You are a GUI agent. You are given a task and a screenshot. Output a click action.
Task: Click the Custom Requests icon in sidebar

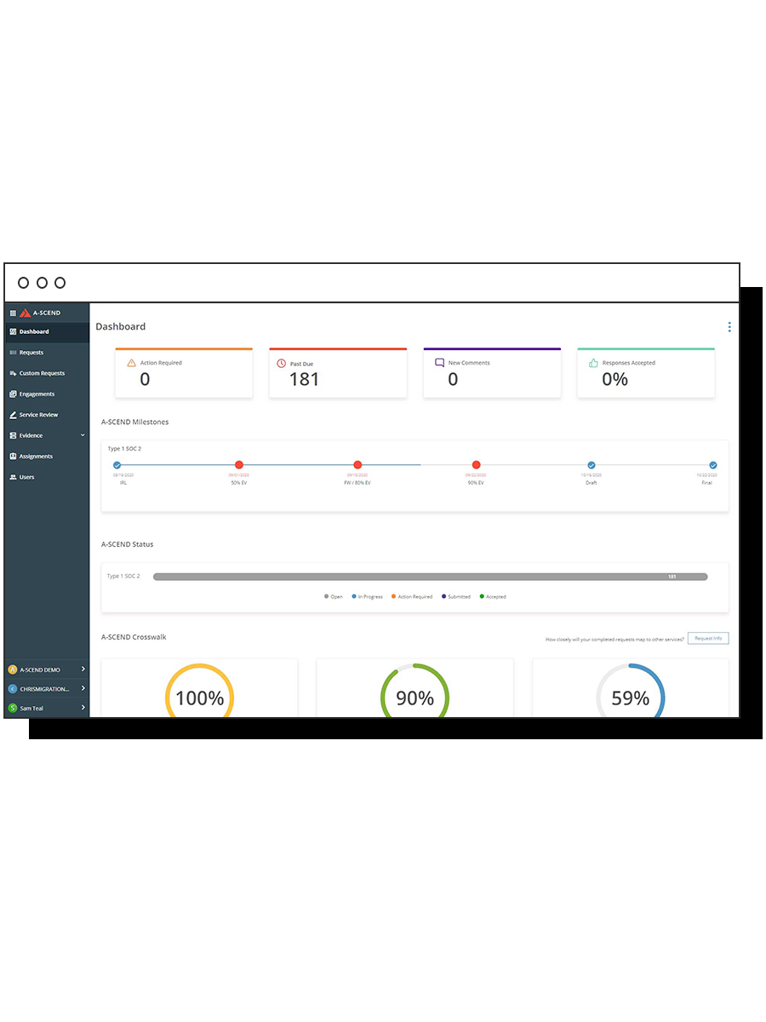(x=13, y=373)
